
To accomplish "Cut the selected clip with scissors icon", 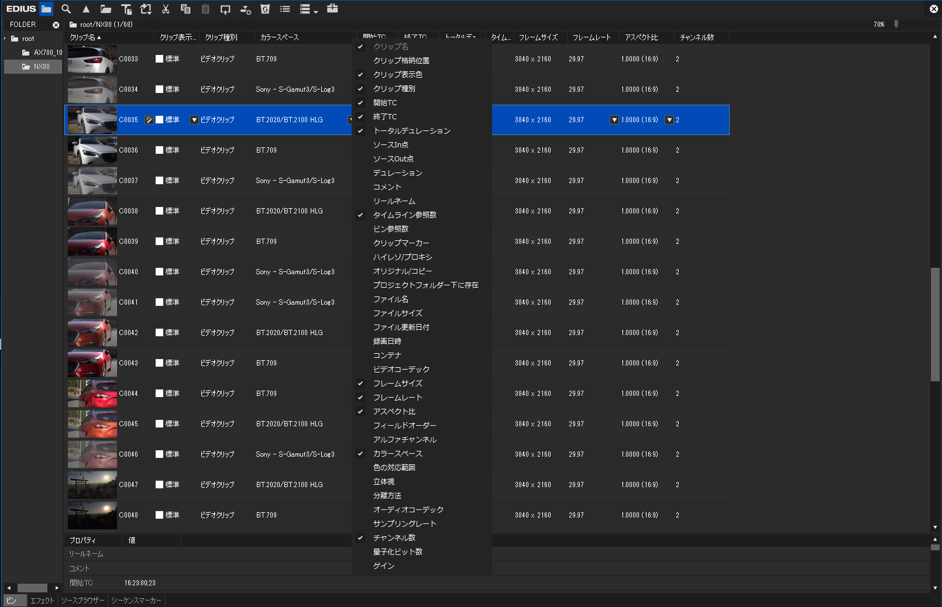I will (x=166, y=9).
